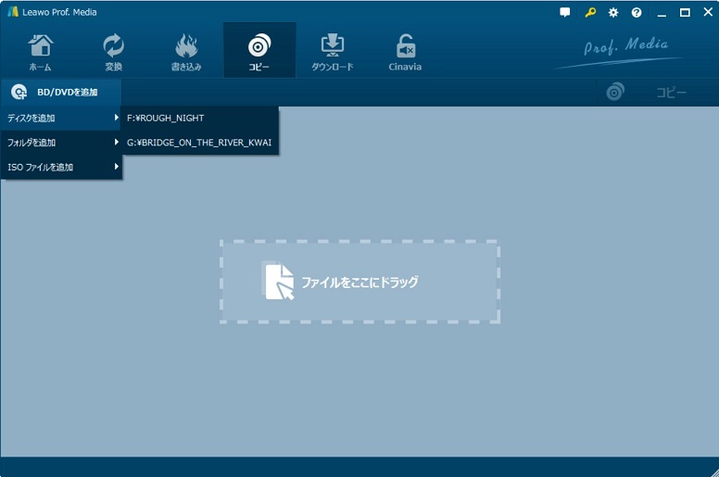Select the Copy (コピー) module tab
This screenshot has height=477, width=719.
(x=259, y=52)
